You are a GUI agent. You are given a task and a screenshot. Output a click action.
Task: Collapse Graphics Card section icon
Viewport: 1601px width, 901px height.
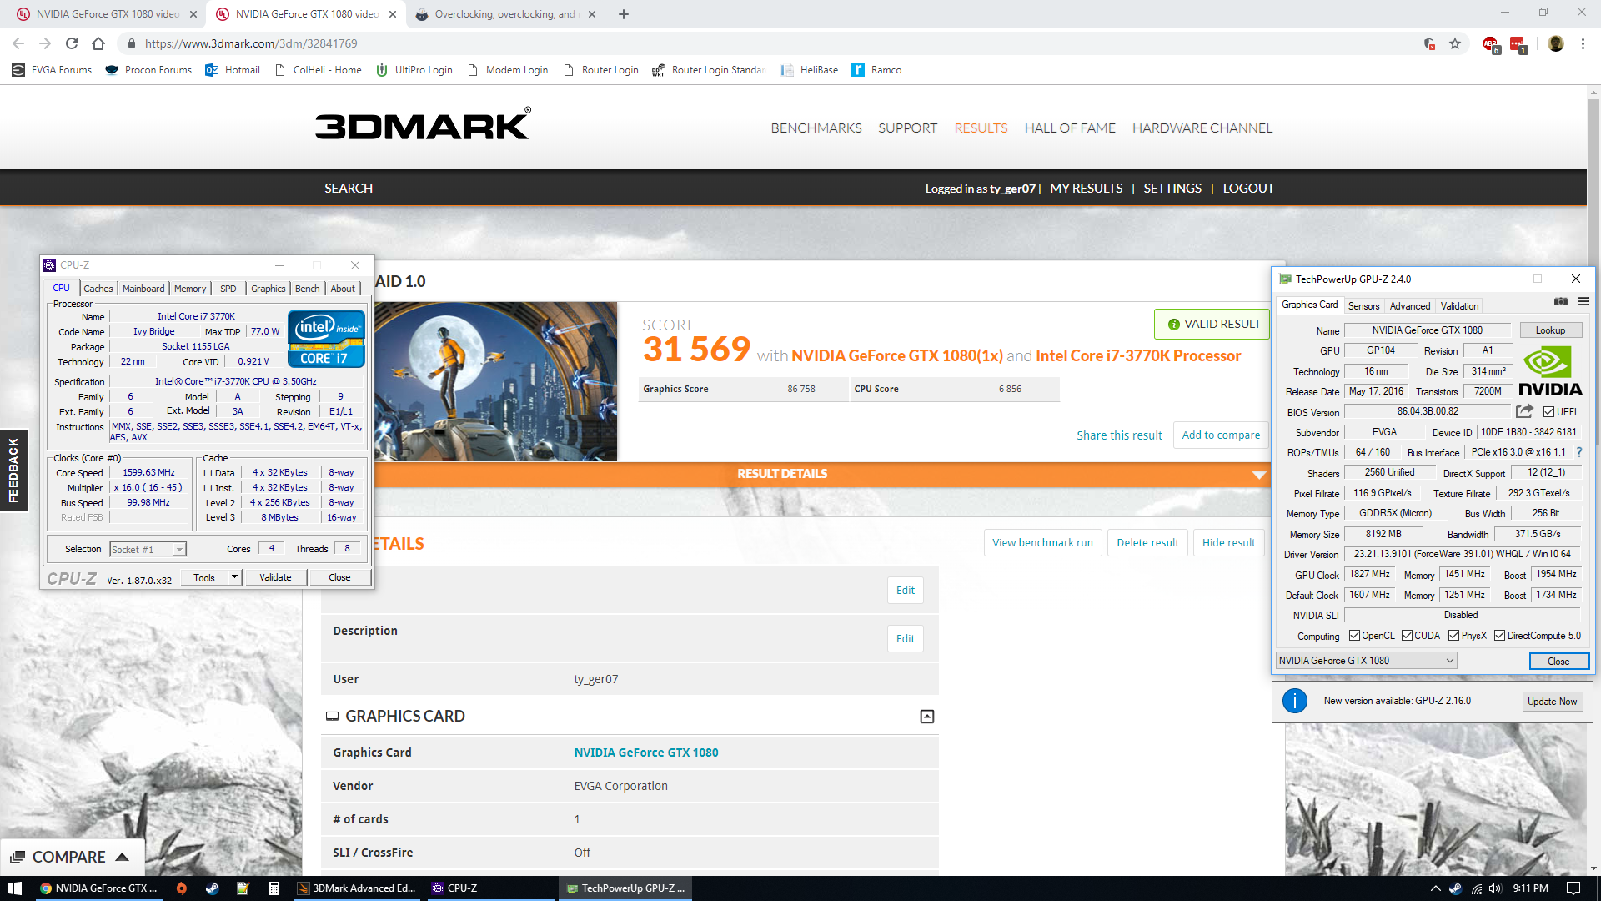(x=926, y=716)
